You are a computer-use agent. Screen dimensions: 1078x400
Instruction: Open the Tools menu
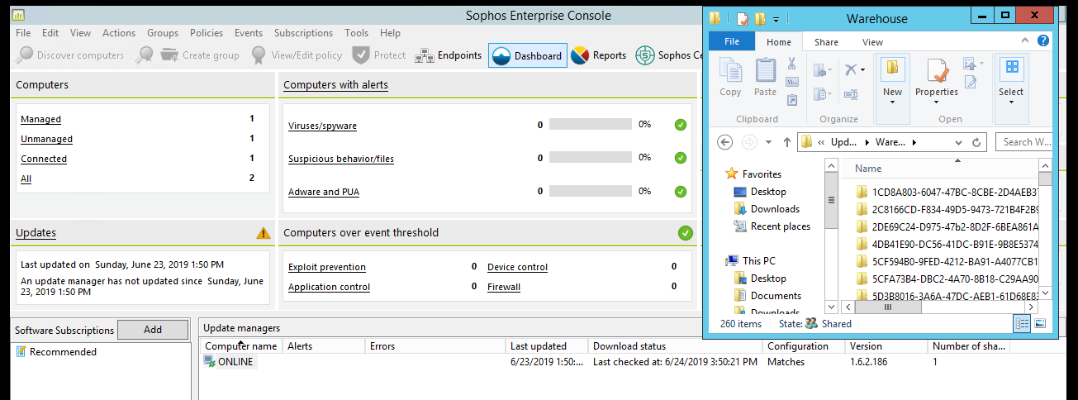[x=357, y=33]
